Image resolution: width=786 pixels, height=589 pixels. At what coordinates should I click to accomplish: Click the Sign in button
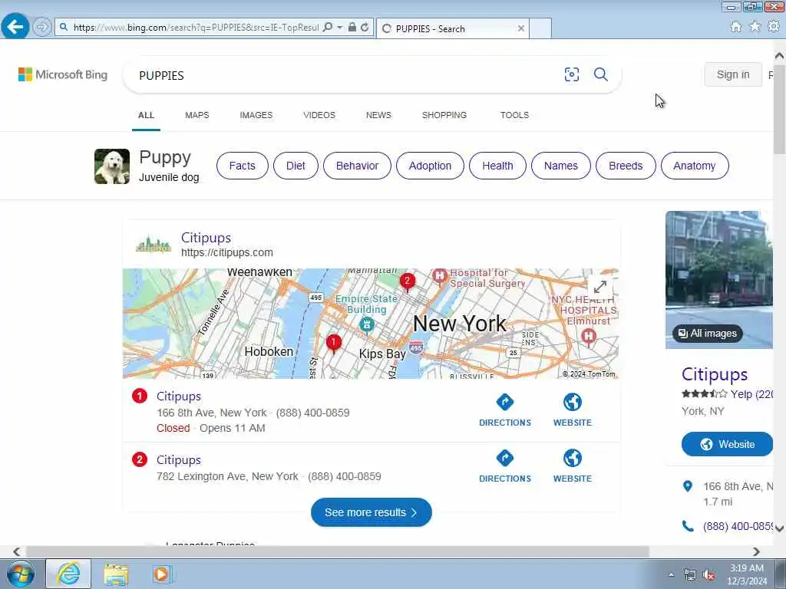point(733,74)
